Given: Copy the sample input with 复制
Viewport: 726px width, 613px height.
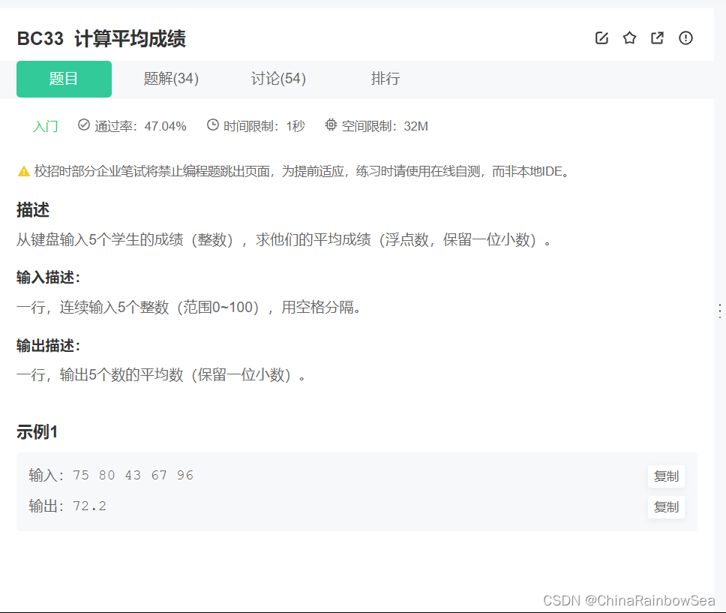Looking at the screenshot, I should [666, 476].
